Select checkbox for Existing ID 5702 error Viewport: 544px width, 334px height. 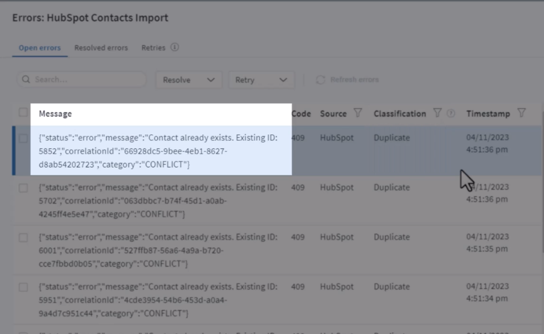tap(22, 188)
